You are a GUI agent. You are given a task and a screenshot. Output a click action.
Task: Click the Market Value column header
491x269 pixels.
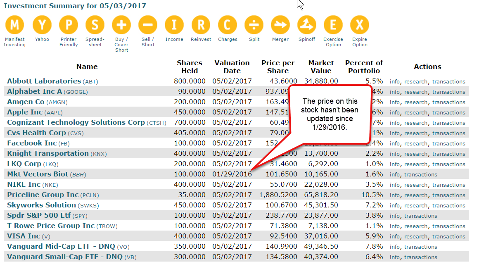point(321,67)
